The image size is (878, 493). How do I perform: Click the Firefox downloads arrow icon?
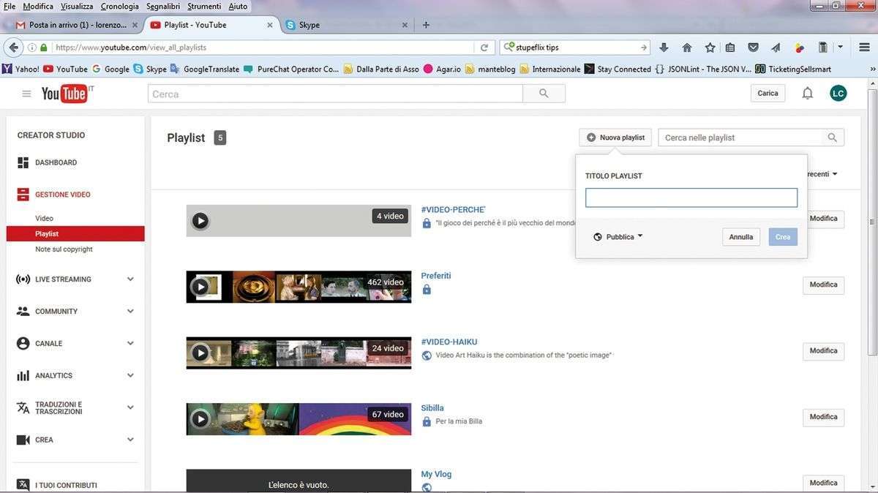pos(664,48)
